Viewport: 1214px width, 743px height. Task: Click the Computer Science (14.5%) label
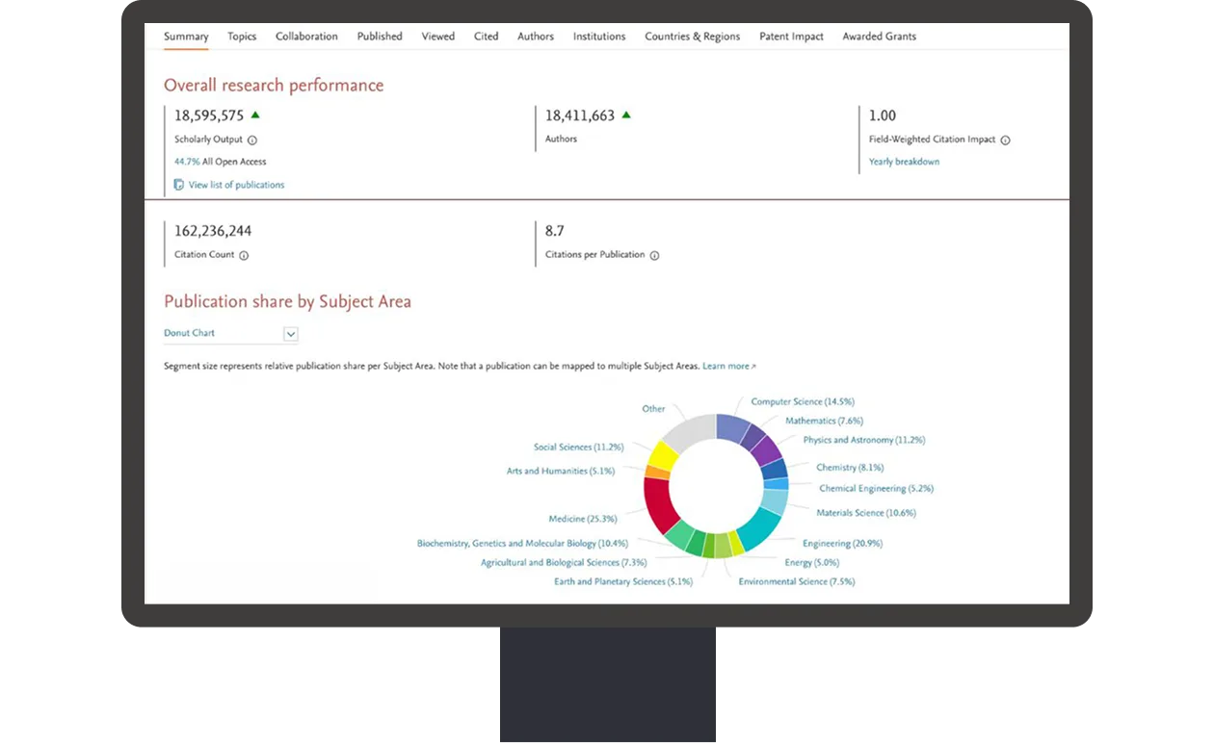tap(803, 401)
